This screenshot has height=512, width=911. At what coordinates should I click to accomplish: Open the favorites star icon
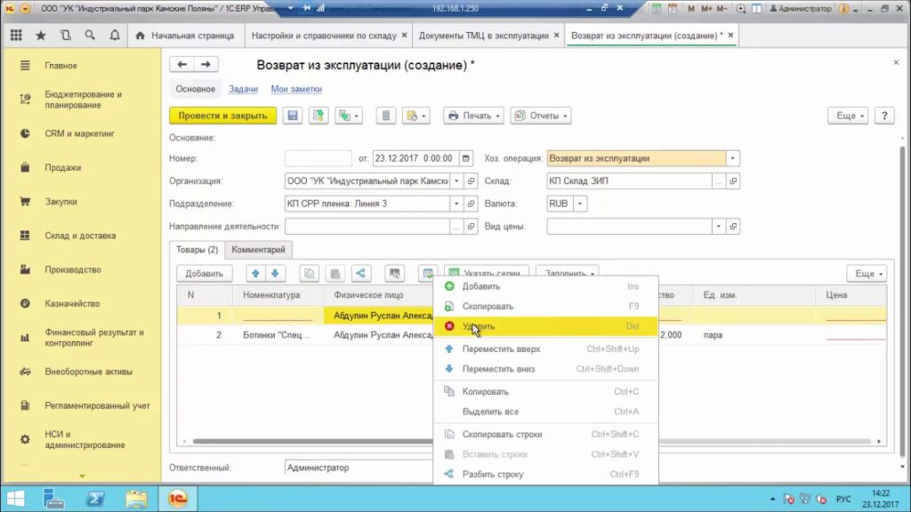coord(41,36)
